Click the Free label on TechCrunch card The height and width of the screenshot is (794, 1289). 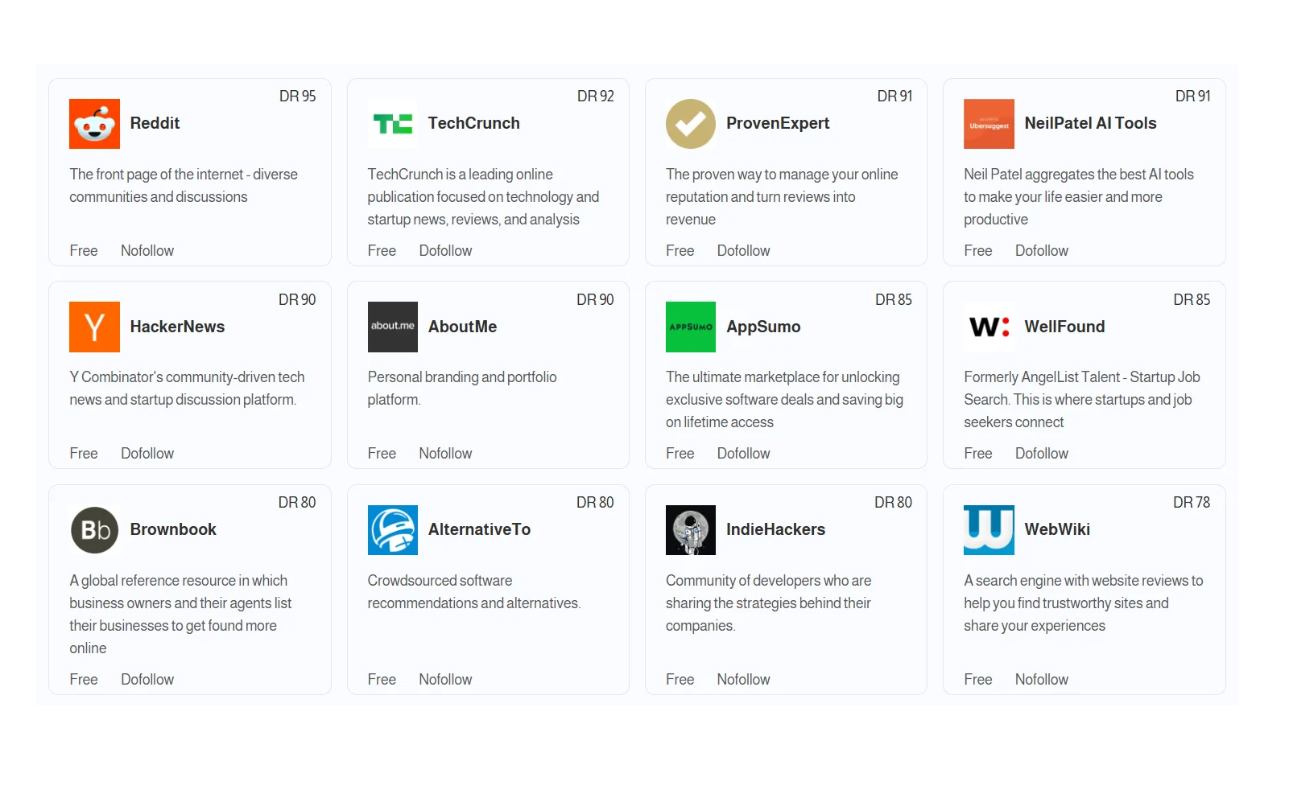pyautogui.click(x=382, y=251)
